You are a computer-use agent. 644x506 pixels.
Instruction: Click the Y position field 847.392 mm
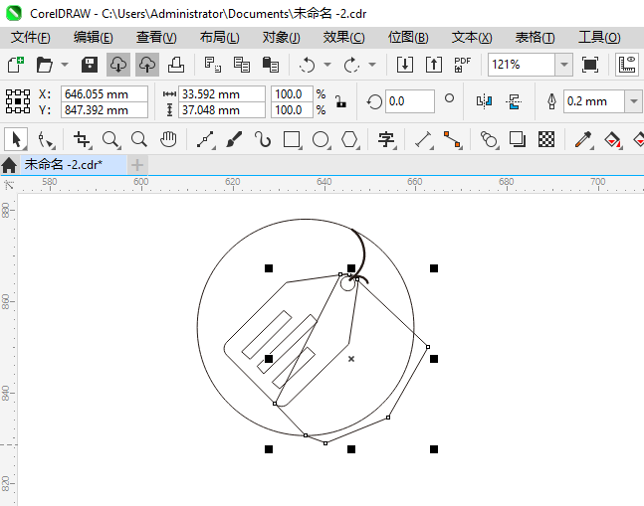[x=105, y=110]
